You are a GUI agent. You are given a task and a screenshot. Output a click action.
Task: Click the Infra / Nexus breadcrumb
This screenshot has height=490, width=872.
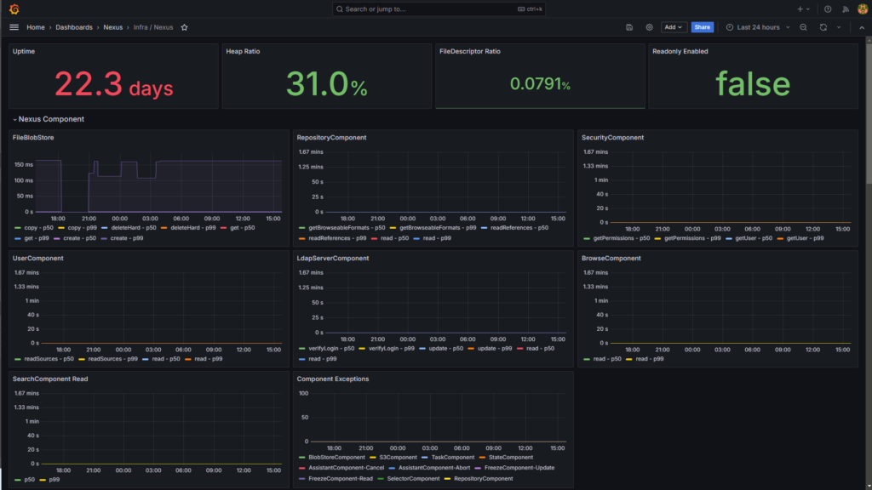(153, 27)
